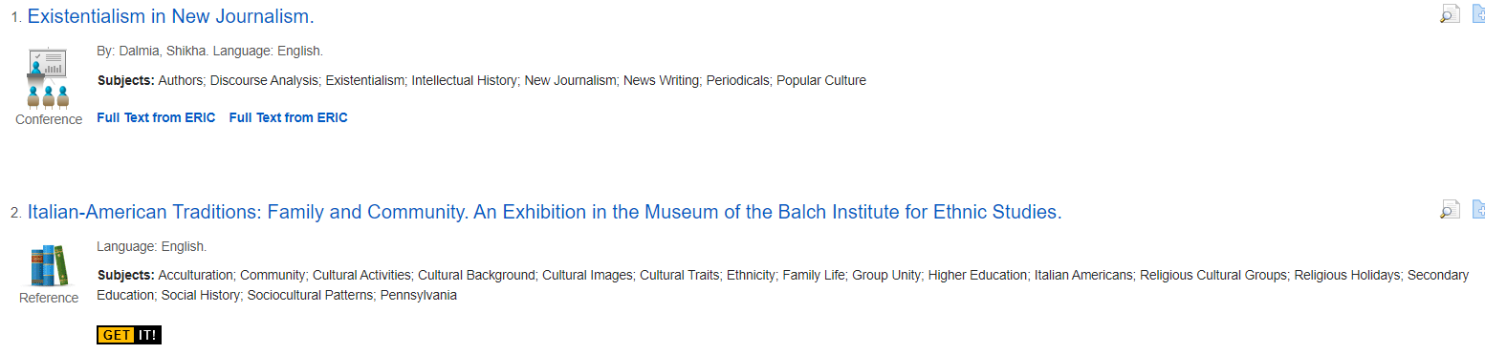This screenshot has height=354, width=1485.
Task: Click the Popular Culture subject term
Action: (x=821, y=80)
